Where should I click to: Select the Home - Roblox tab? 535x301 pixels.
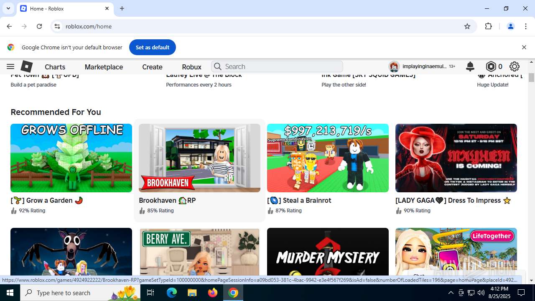[x=65, y=8]
